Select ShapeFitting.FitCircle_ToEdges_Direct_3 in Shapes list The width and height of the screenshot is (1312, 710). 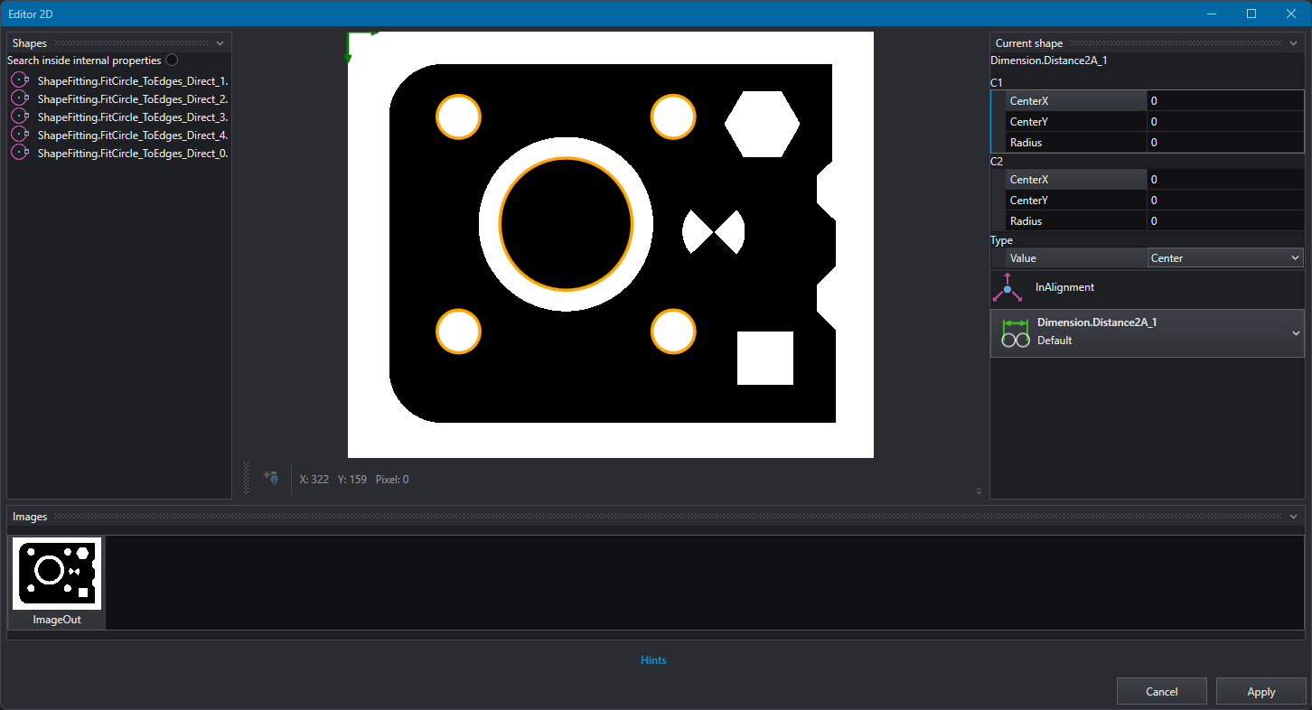133,117
